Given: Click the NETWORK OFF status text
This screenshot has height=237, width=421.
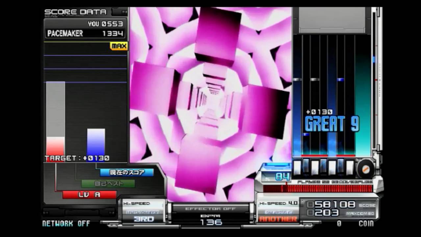Looking at the screenshot, I should tap(66, 224).
